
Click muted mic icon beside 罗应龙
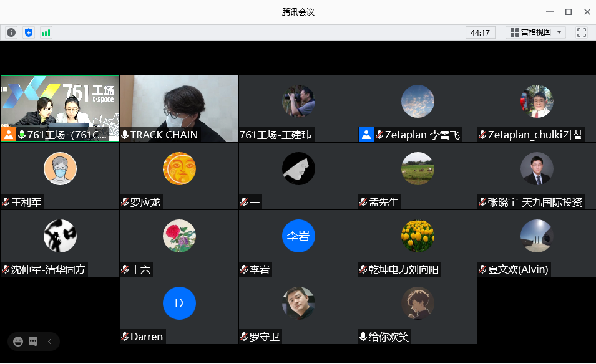click(x=125, y=202)
